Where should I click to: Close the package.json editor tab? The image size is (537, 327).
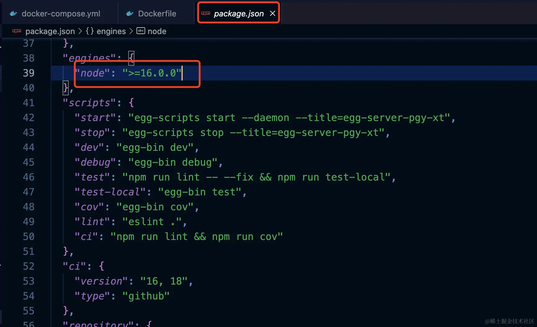tap(273, 13)
